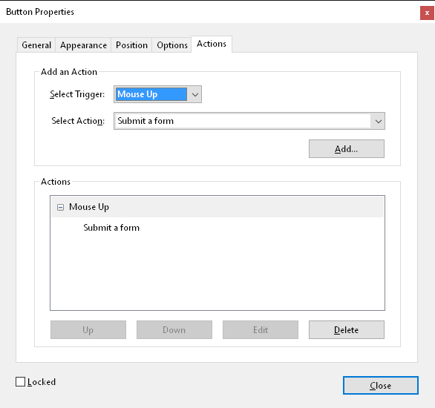Click the Up button

88,330
